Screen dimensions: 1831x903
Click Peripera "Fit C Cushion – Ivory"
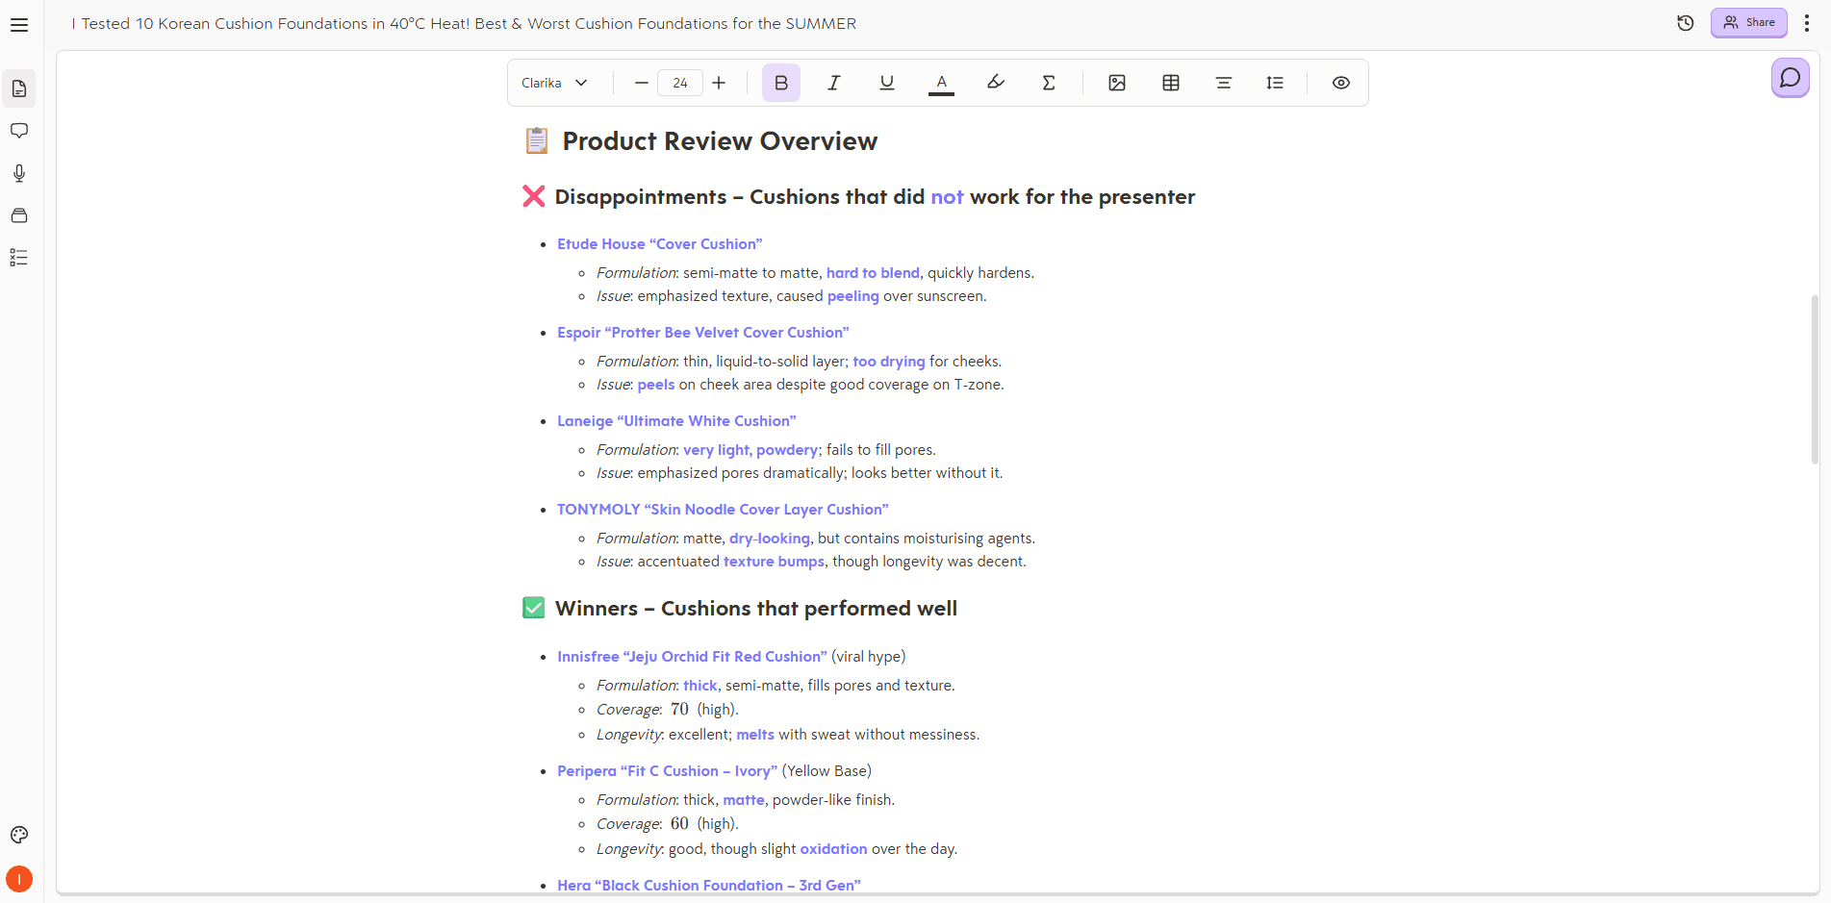pos(667,771)
